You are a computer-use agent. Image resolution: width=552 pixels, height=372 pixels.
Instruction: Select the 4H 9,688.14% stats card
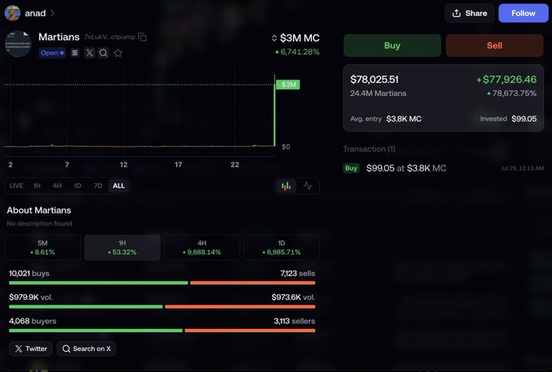point(201,248)
